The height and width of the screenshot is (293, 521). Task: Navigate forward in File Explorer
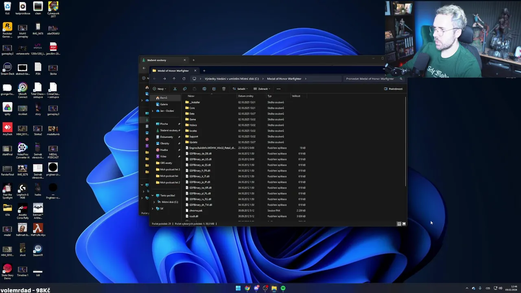[x=164, y=79]
